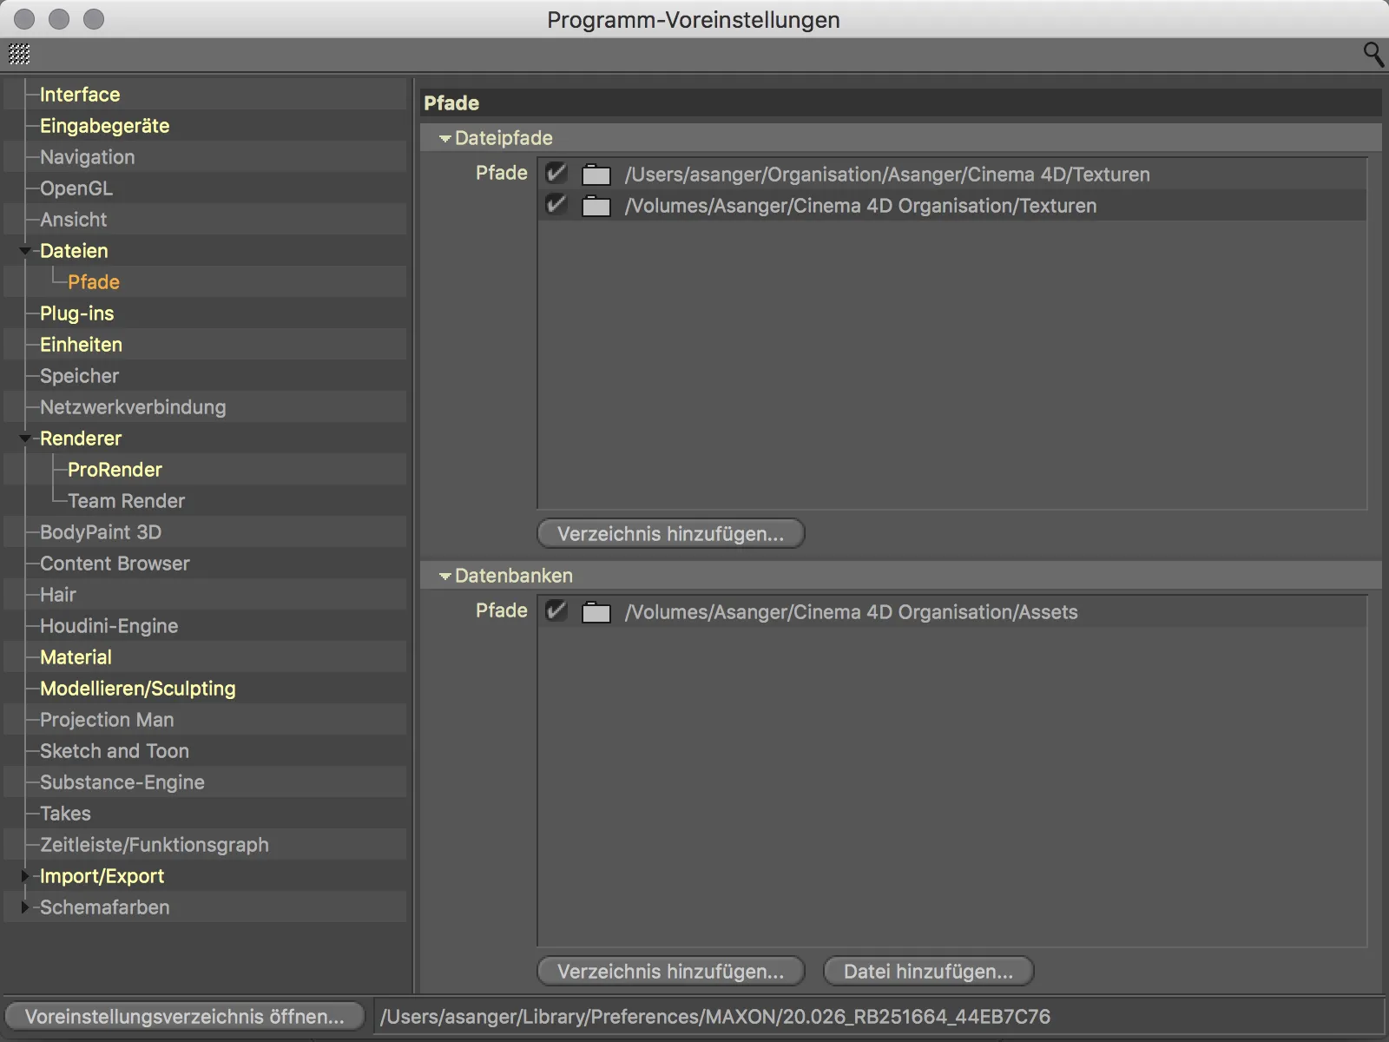Select Netzwerkverbindung entry

tap(133, 407)
